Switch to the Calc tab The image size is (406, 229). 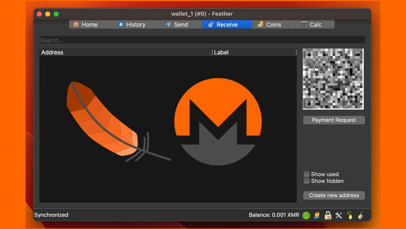point(315,24)
